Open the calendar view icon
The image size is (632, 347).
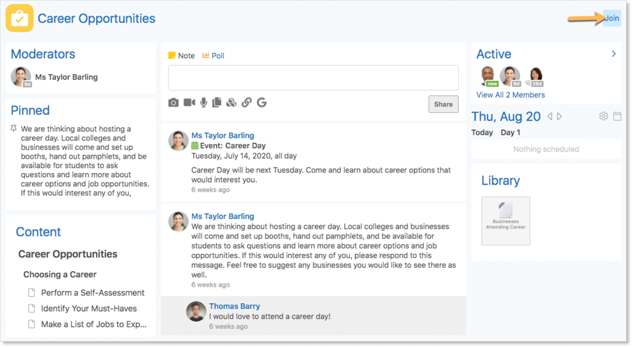click(617, 116)
